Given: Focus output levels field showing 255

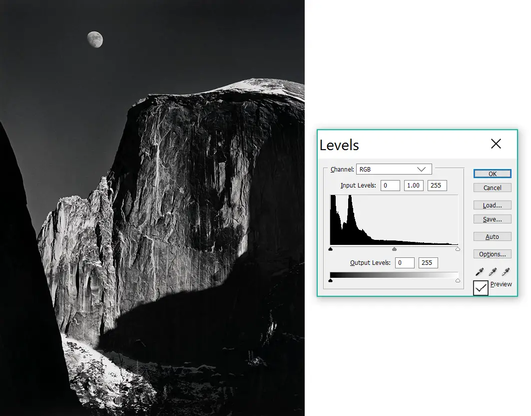Looking at the screenshot, I should tap(429, 263).
